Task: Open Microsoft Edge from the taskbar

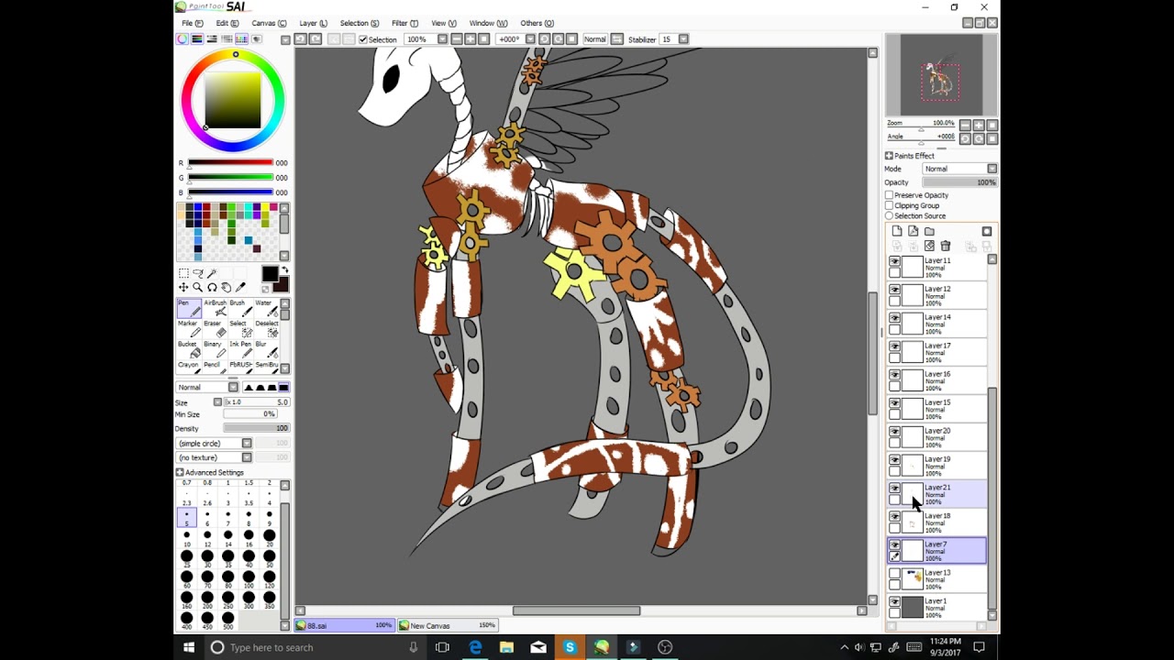Action: [x=475, y=647]
